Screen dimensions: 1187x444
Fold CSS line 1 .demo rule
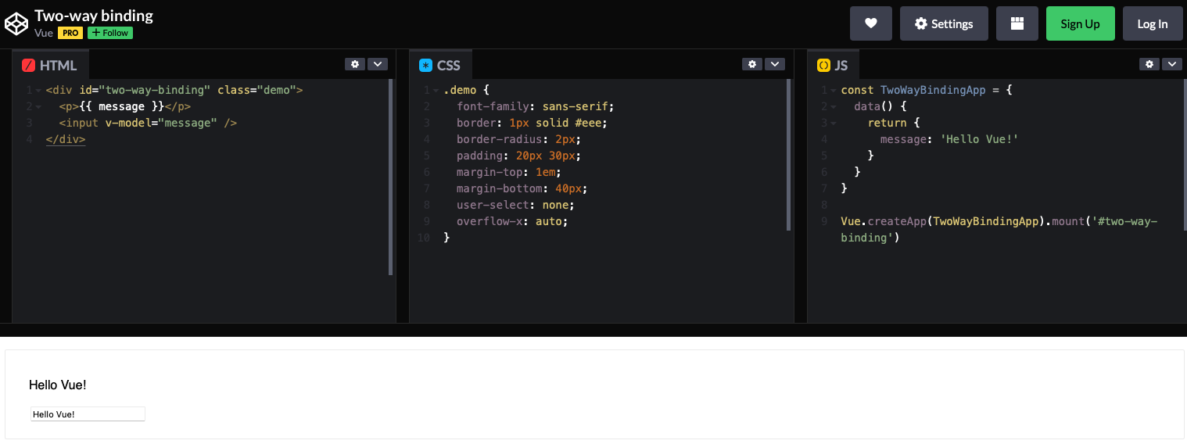(x=436, y=91)
